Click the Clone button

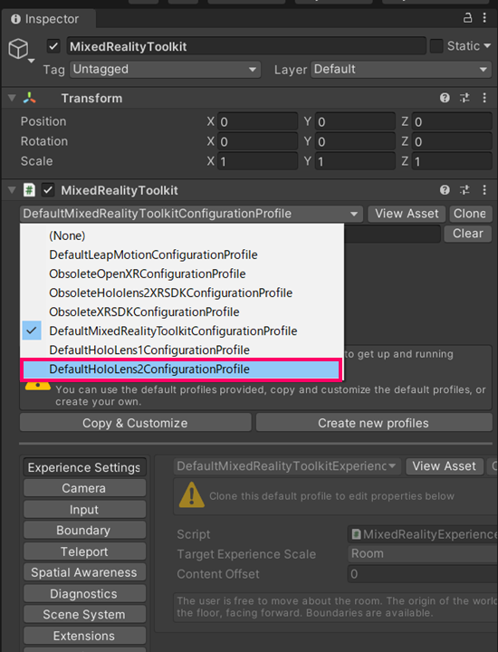470,214
